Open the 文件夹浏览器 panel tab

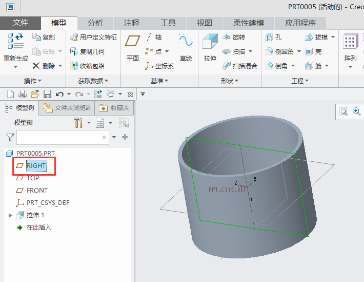[x=67, y=108]
